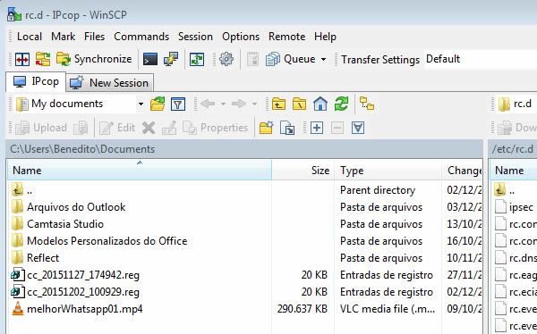Click the Open Directory folder icon
The image size is (537, 334).
pos(158,104)
